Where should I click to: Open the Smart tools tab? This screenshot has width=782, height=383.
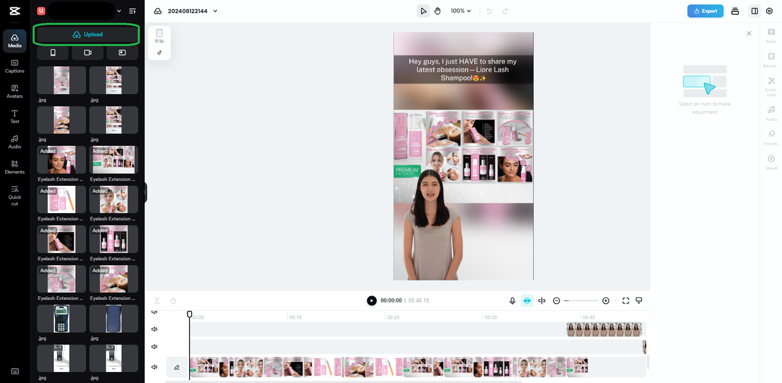771,87
